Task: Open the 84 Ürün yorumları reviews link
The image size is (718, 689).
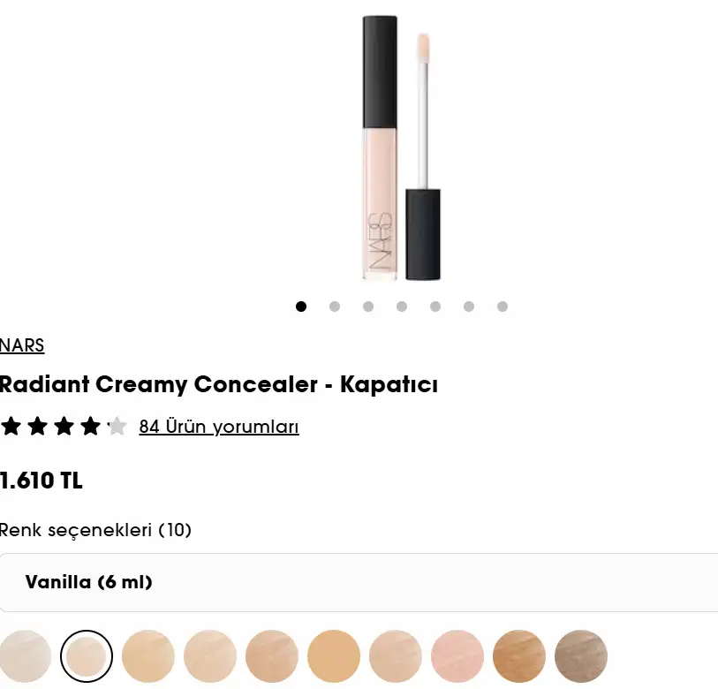Action: point(219,427)
